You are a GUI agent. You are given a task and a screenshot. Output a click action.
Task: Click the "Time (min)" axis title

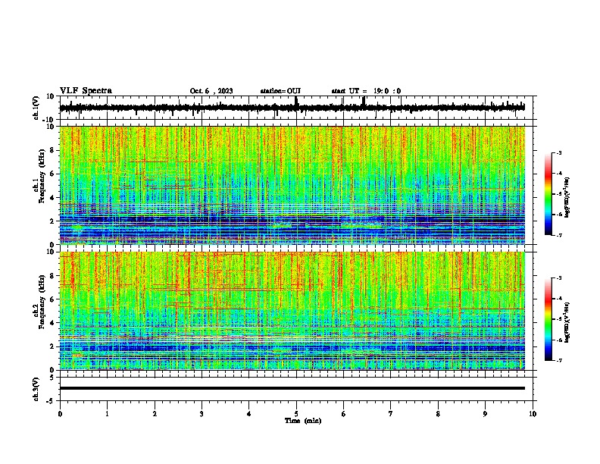point(303,421)
